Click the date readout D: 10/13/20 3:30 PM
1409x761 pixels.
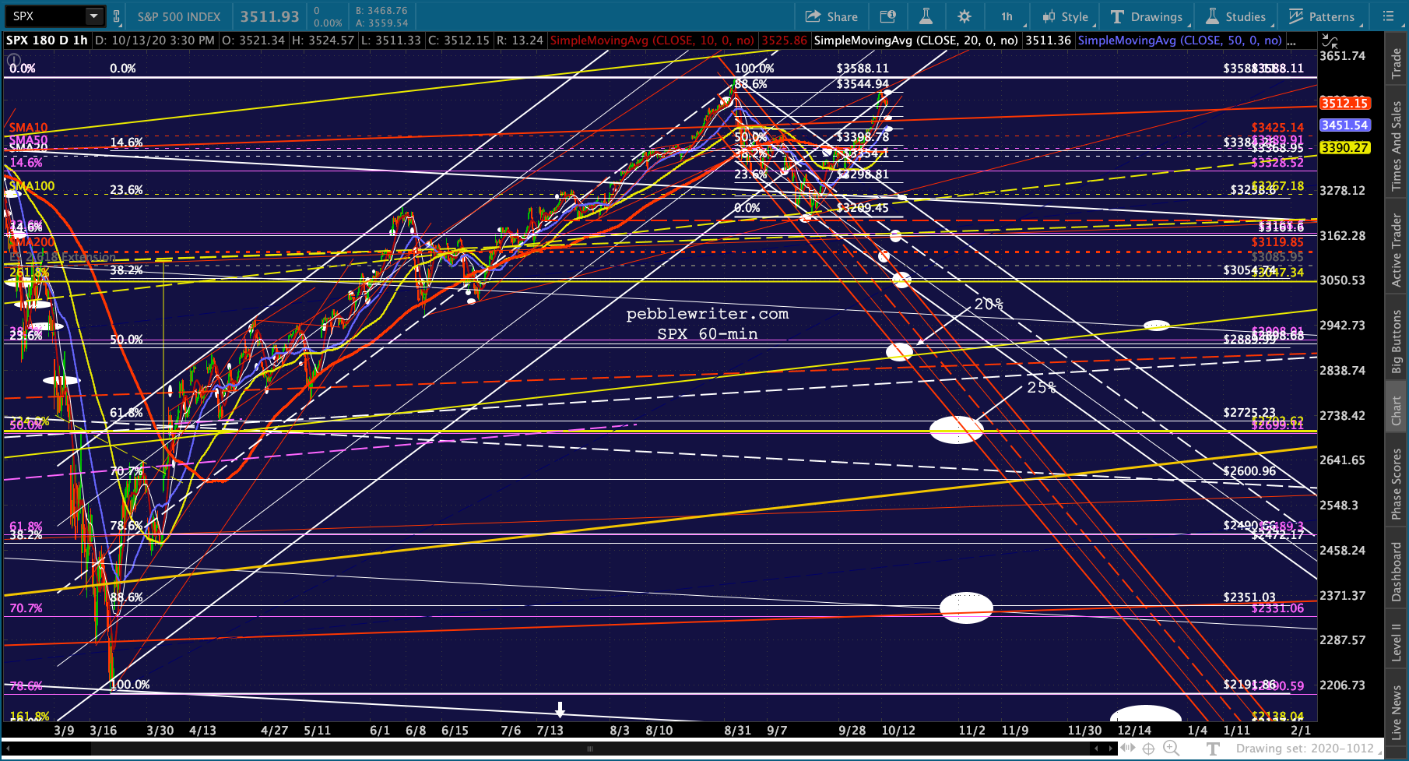(x=155, y=41)
